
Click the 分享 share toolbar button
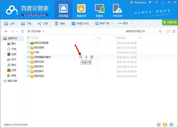pos(43,24)
